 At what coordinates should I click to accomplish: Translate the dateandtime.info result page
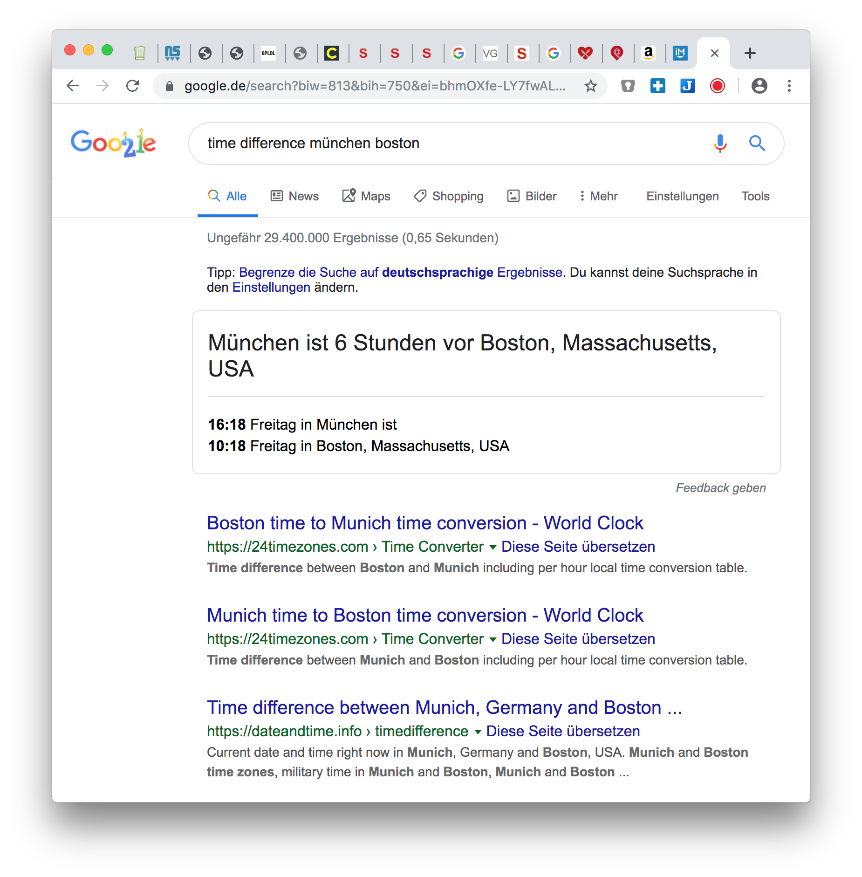coord(563,731)
